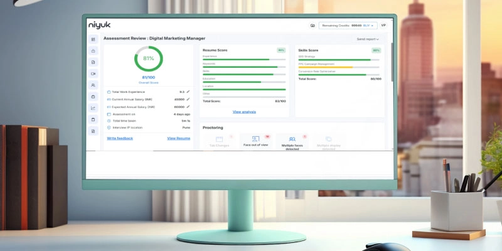Click the Skills Score percentage badge
Screen dimensions: 502x251
click(x=376, y=50)
